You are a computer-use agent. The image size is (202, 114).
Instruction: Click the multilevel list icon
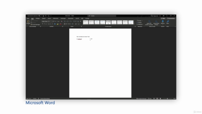(70, 21)
